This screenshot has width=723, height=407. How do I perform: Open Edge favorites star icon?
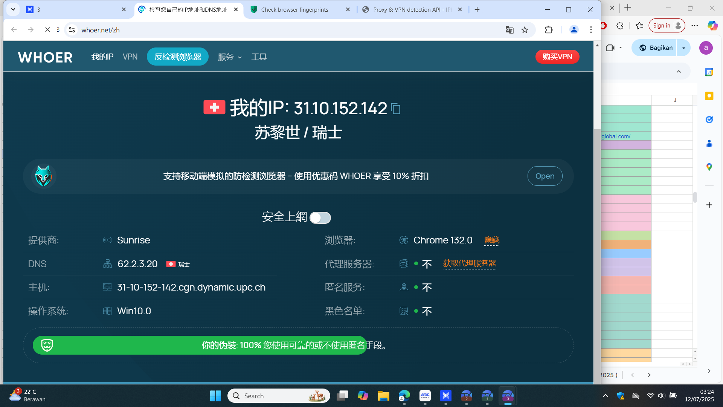pos(639,26)
